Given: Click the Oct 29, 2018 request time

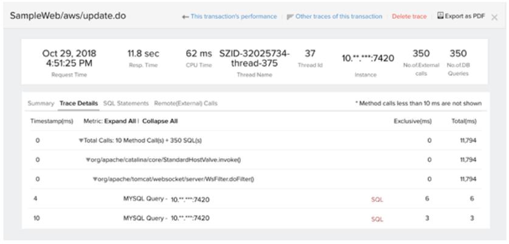Looking at the screenshot, I should click(69, 58).
